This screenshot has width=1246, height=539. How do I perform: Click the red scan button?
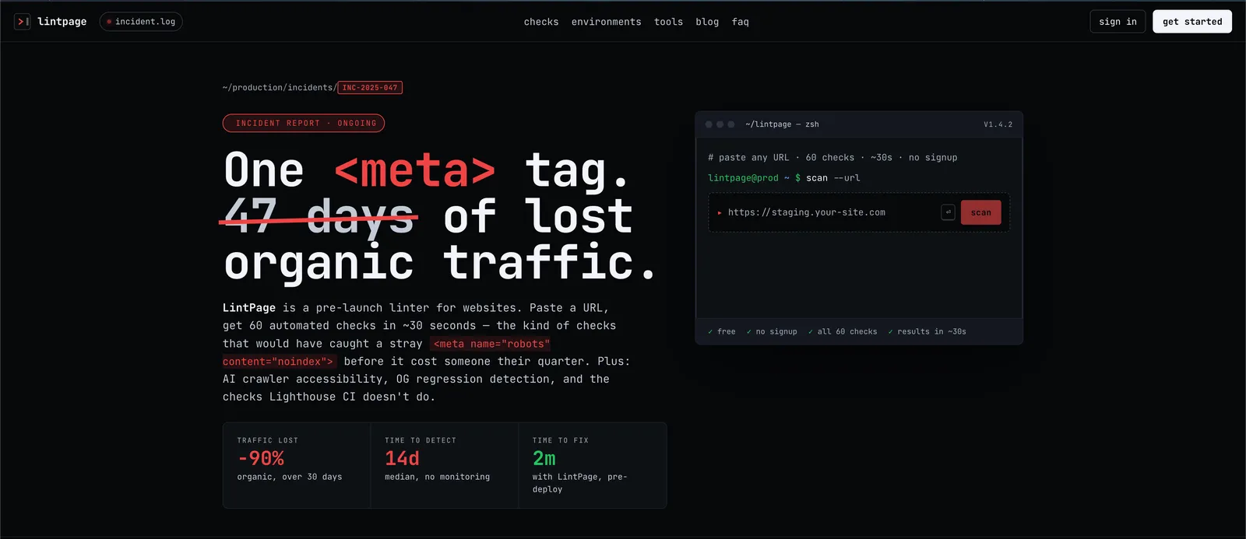(x=981, y=212)
